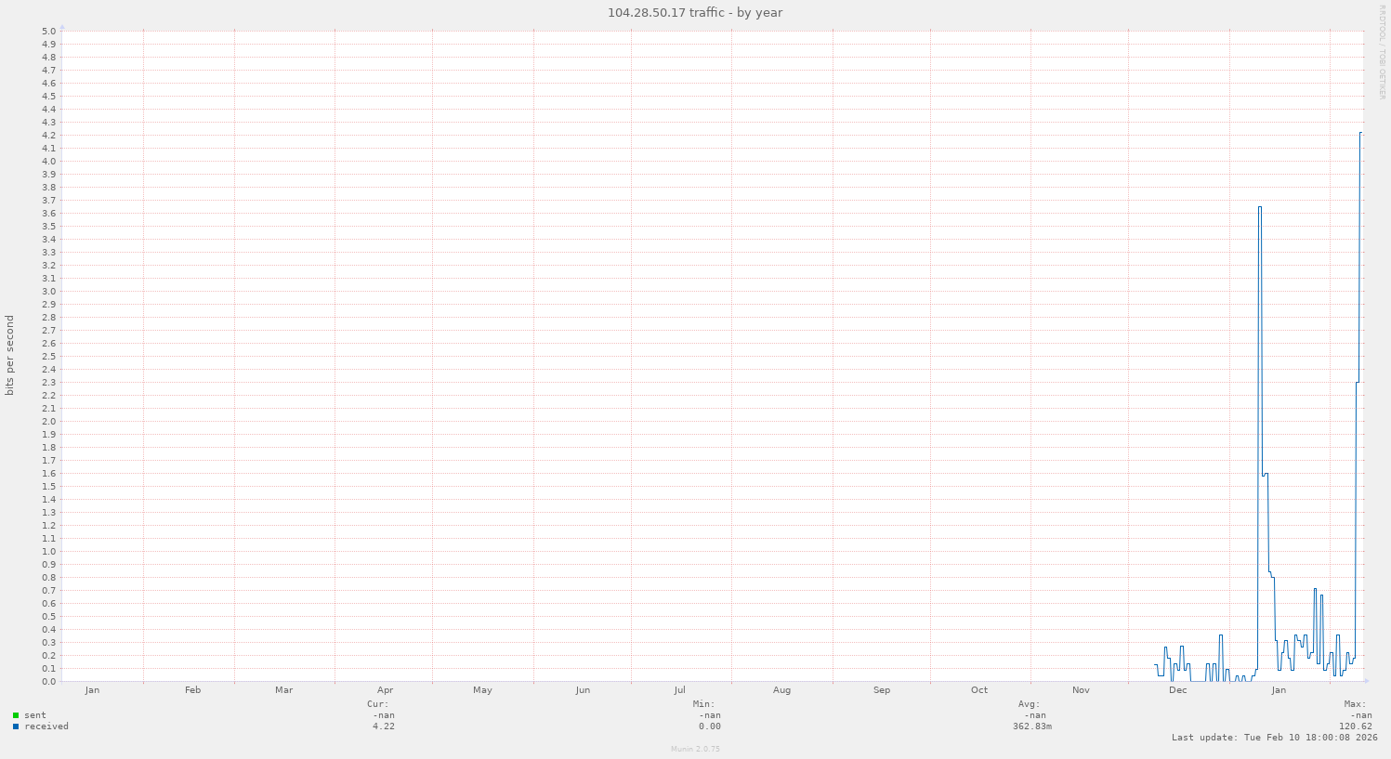Click the received max value '120.62'
The height and width of the screenshot is (759, 1391).
tap(1355, 726)
